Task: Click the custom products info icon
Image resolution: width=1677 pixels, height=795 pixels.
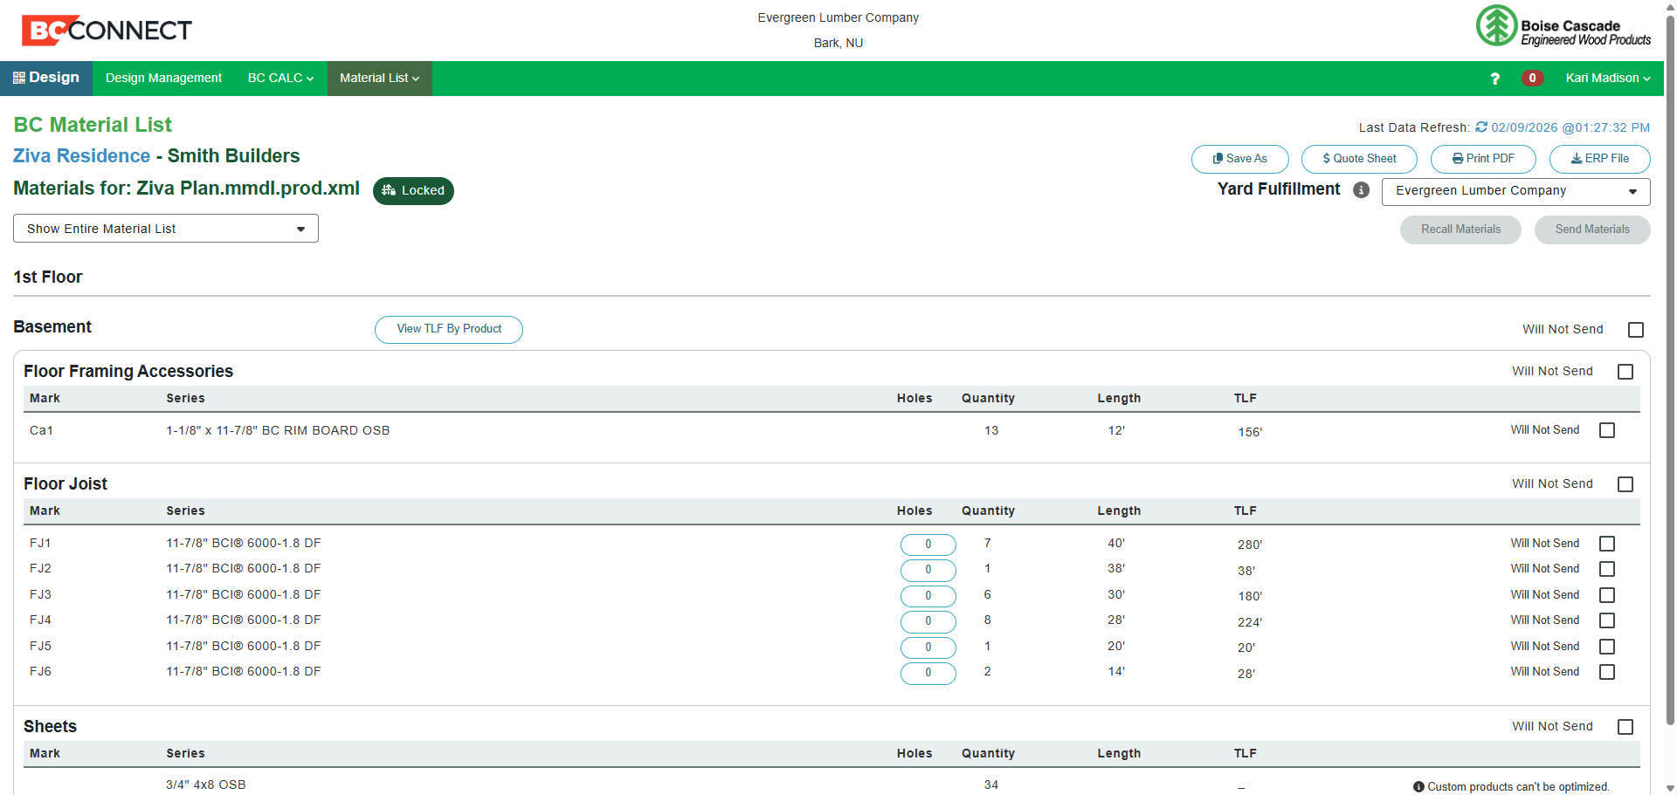Action: click(1418, 787)
